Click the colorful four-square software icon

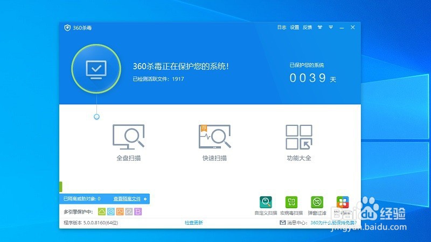coord(343,203)
